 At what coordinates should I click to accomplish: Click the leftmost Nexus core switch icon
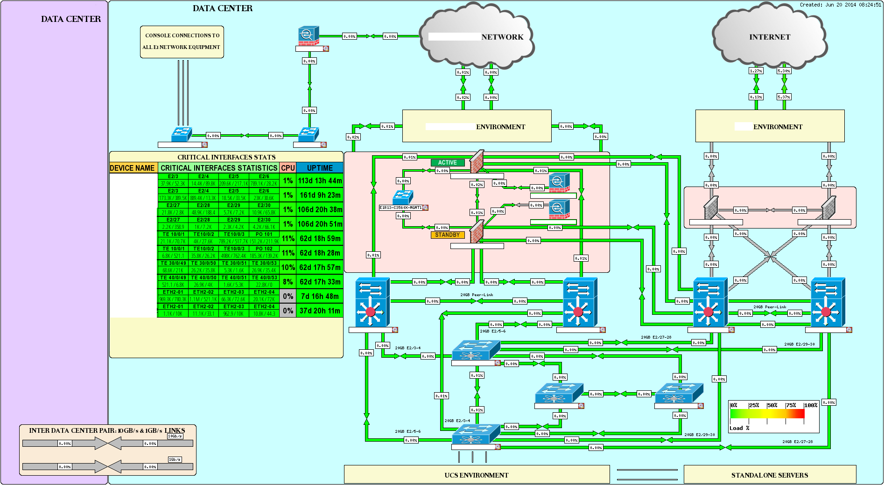372,302
